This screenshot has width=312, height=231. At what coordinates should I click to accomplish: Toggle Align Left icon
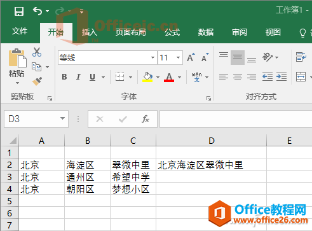pos(224,76)
